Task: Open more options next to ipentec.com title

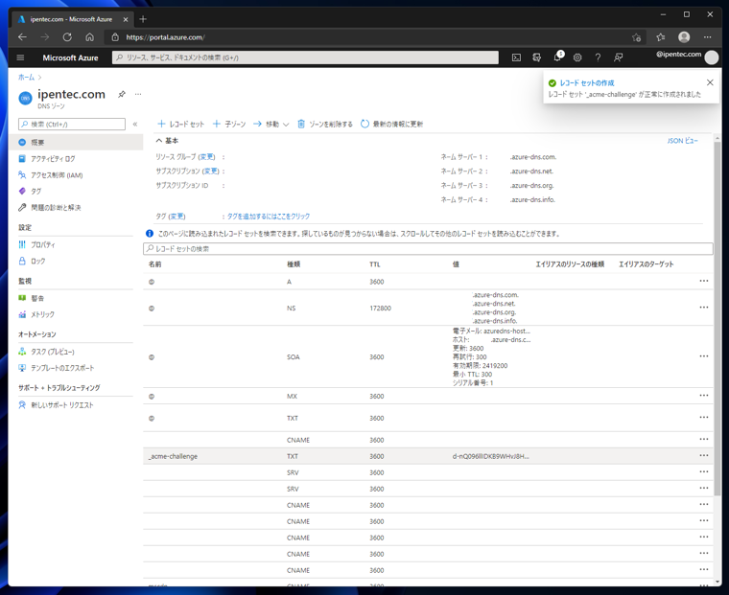Action: pos(138,94)
